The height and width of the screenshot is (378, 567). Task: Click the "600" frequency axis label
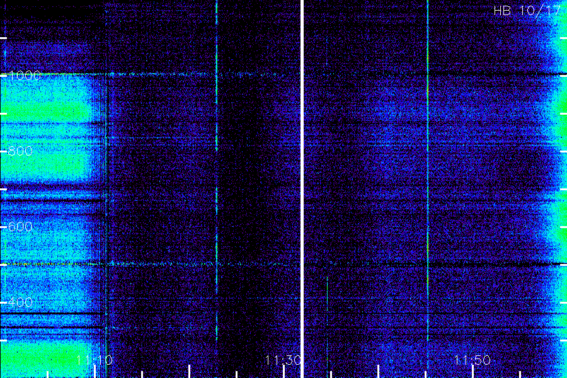tap(20, 227)
